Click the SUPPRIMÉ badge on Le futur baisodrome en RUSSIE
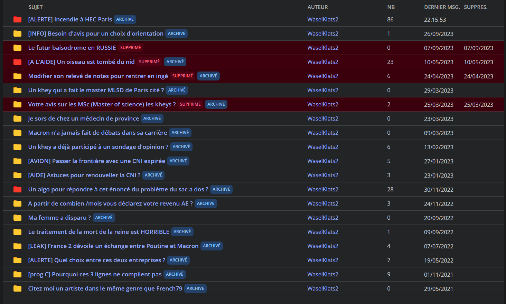This screenshot has height=304, width=506. click(x=131, y=48)
